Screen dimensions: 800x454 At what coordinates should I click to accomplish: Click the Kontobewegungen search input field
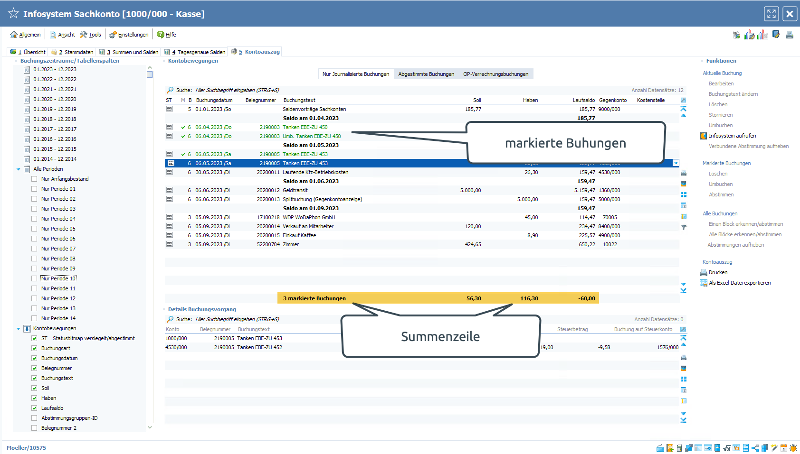point(238,90)
